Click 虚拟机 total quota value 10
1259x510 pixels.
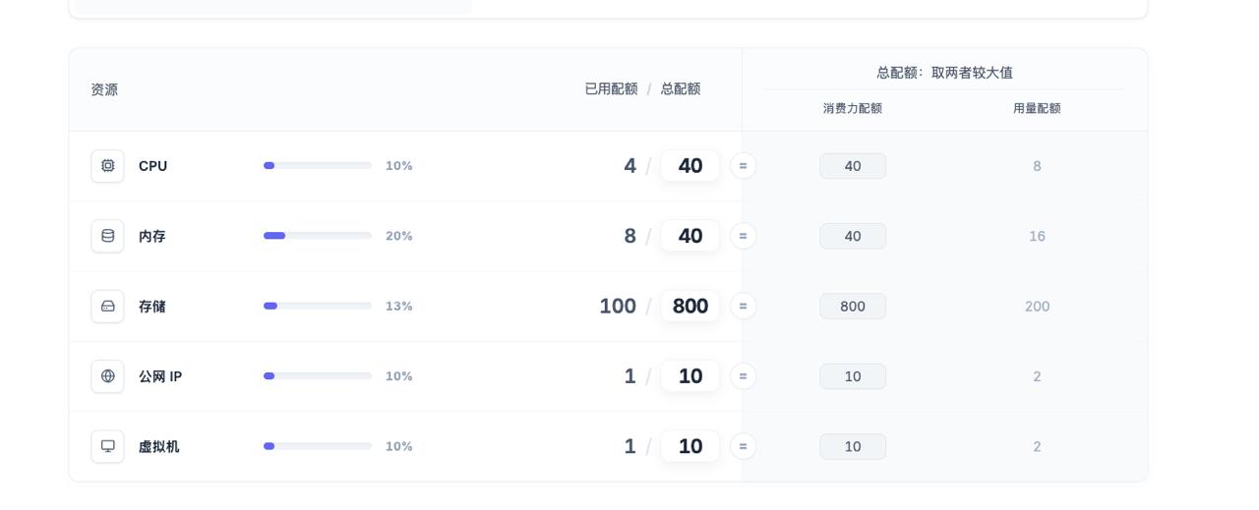point(690,446)
